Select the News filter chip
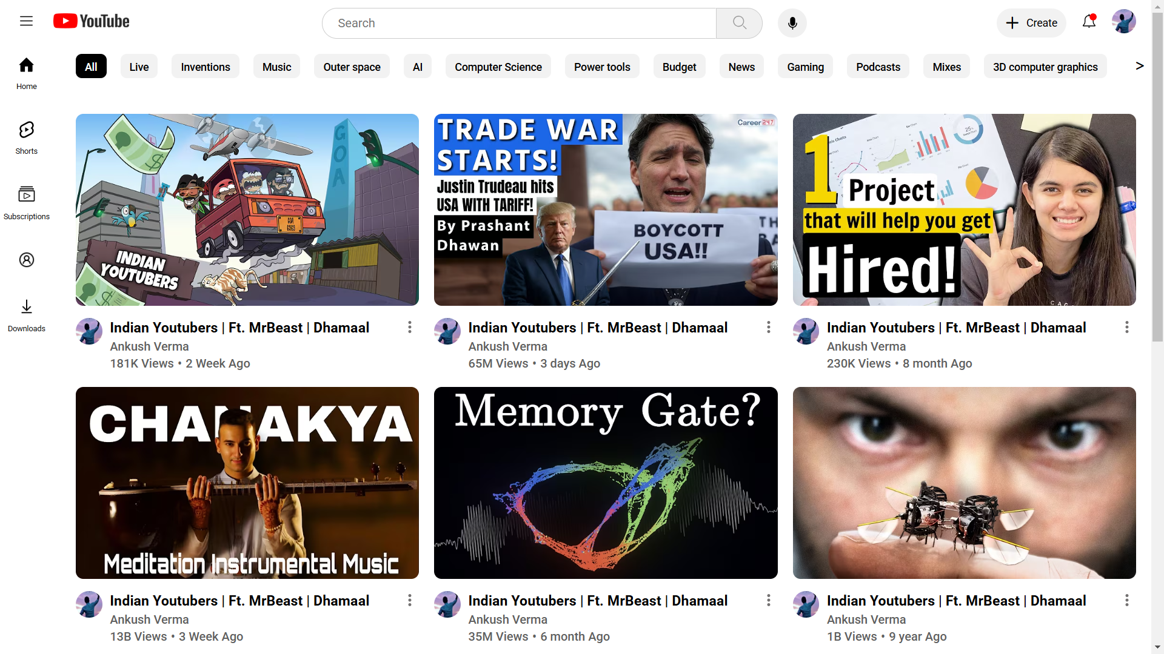Screen dimensions: 1164x654 741,67
